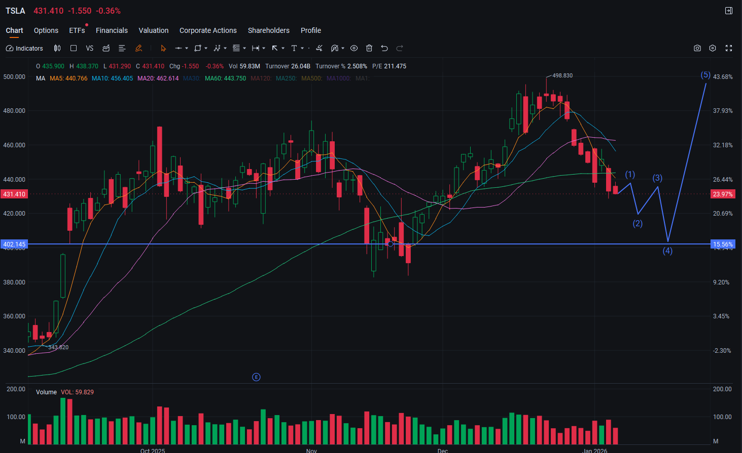Select the square layout icon
The width and height of the screenshot is (742, 453).
tap(74, 48)
